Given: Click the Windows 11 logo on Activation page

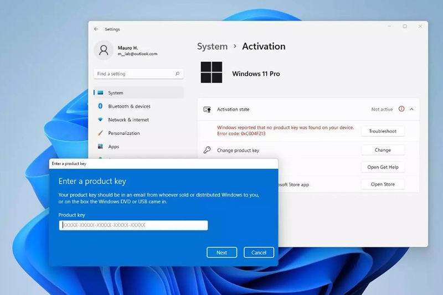Looking at the screenshot, I should click(212, 73).
